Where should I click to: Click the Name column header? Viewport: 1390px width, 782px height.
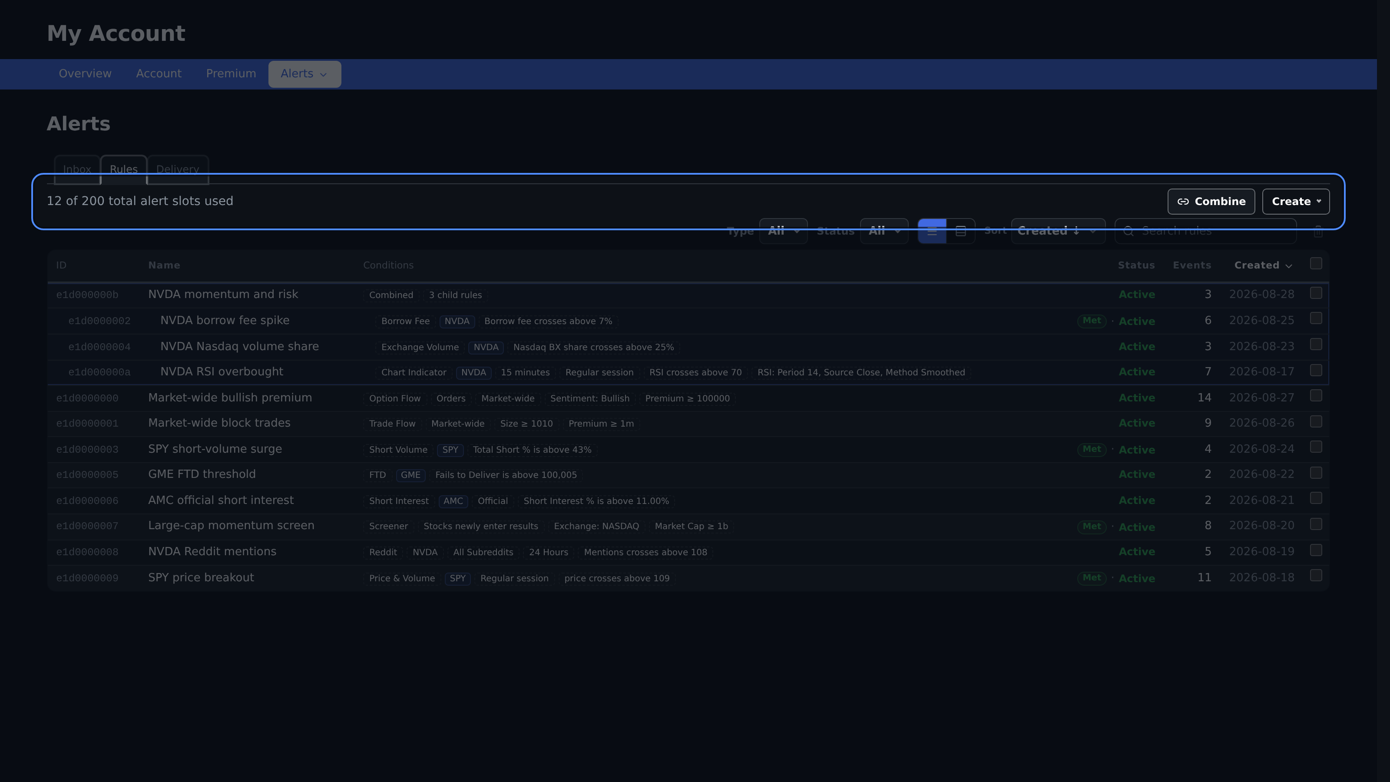click(164, 265)
